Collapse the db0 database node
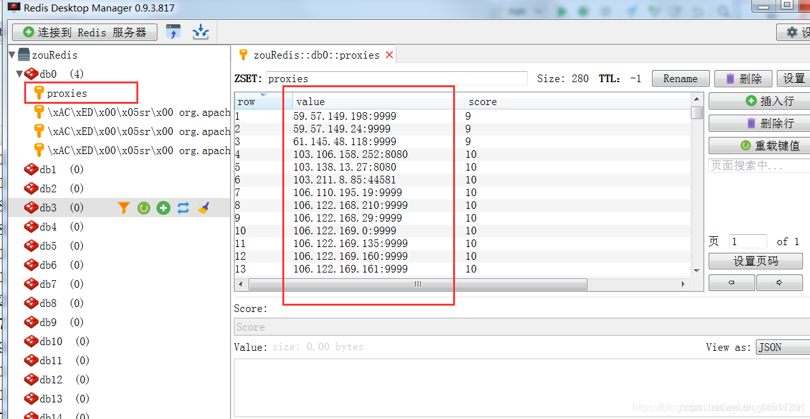This screenshot has height=419, width=810. [20, 75]
